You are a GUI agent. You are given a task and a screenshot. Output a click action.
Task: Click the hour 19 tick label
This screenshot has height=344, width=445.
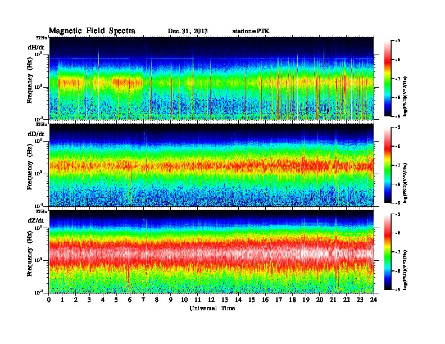click(306, 300)
